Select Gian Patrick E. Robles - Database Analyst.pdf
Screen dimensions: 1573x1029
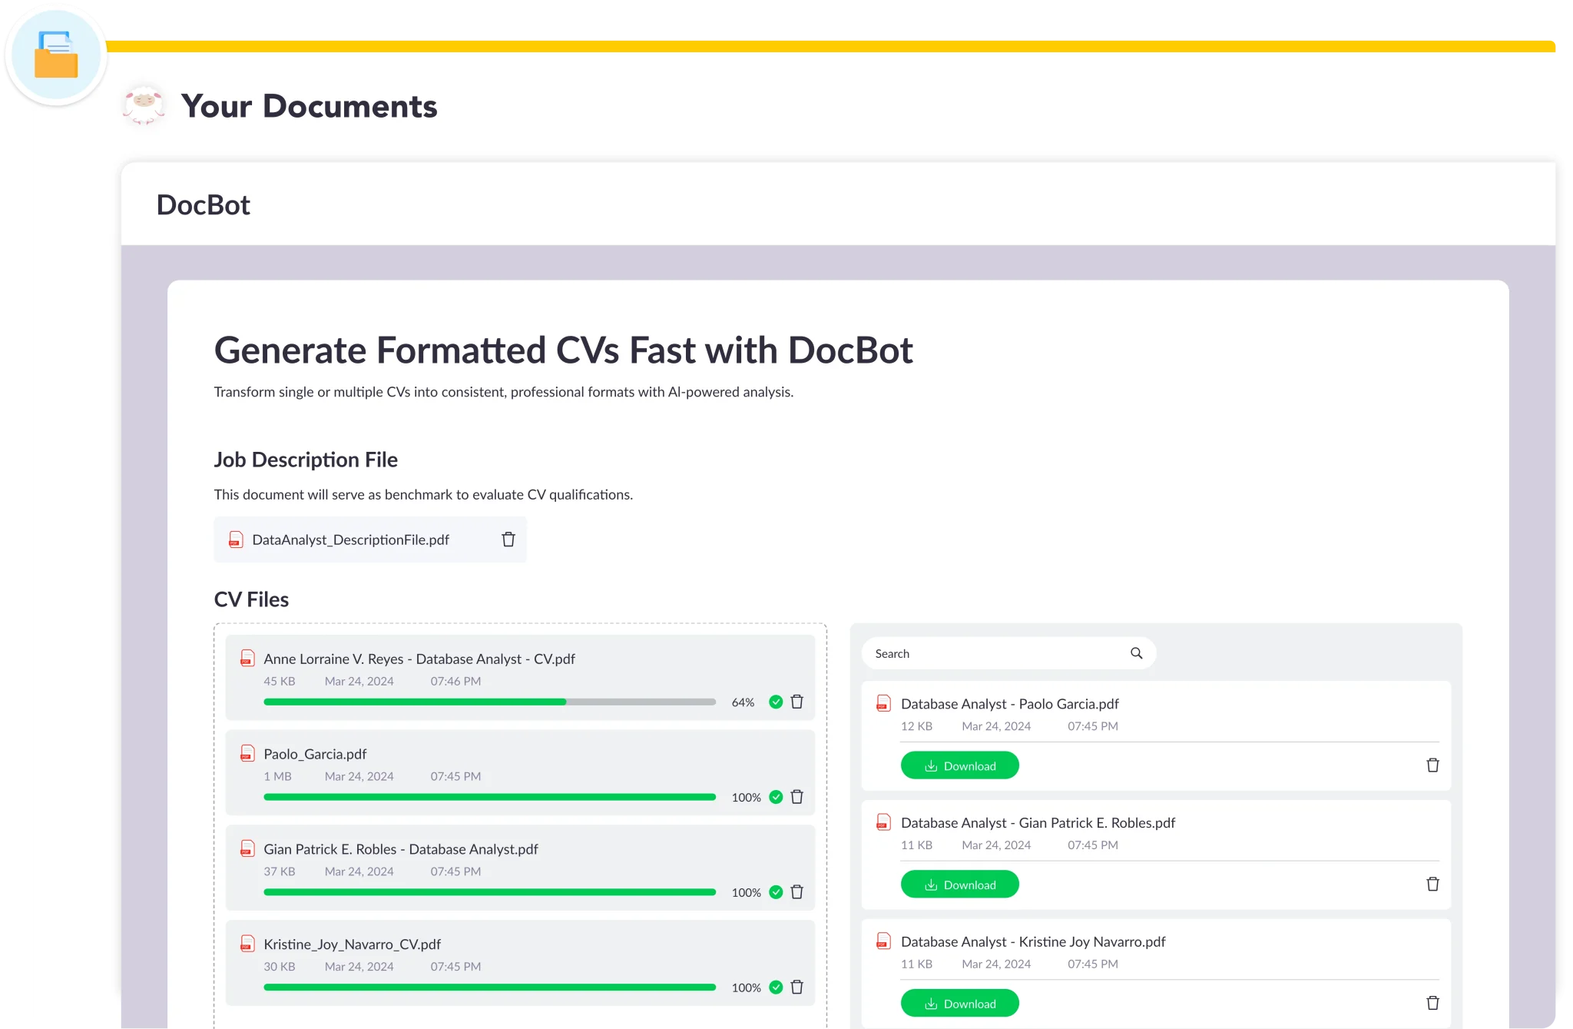pyautogui.click(x=400, y=849)
